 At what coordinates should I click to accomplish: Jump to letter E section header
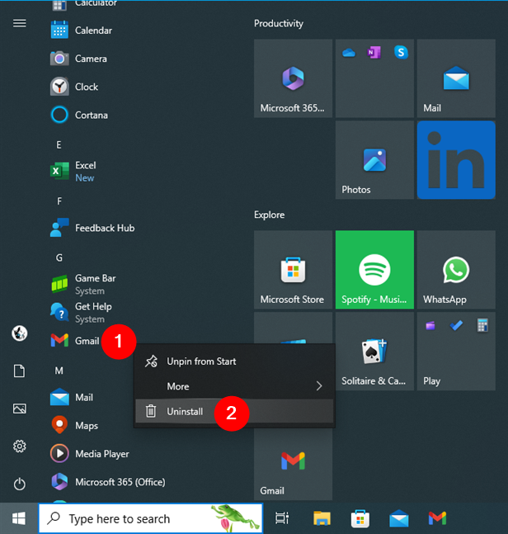(59, 145)
